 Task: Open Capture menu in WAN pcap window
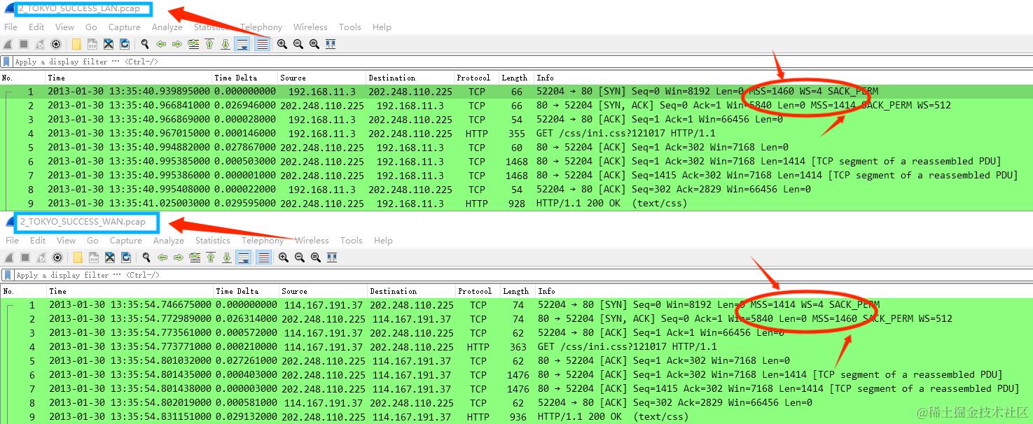pos(126,241)
